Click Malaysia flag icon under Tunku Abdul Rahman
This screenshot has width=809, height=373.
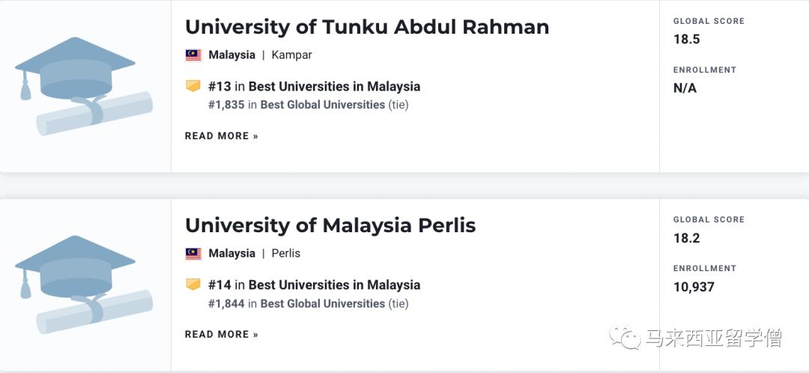coord(193,55)
